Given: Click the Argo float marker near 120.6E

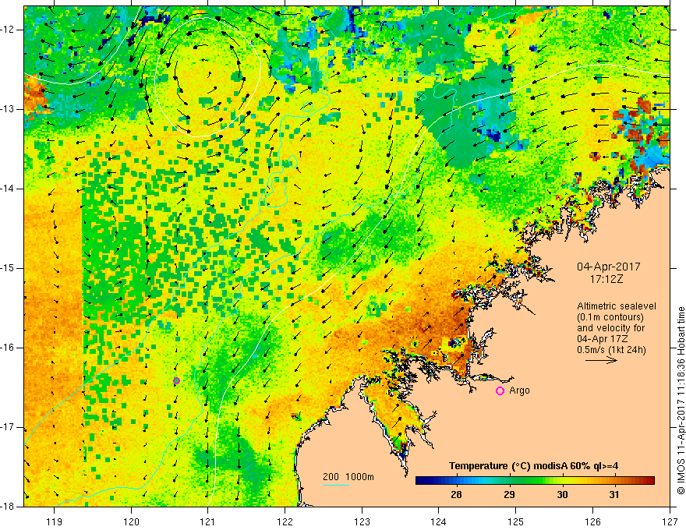Looking at the screenshot, I should (176, 381).
